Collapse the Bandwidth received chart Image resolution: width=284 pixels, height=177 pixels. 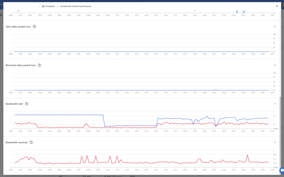tap(275, 142)
